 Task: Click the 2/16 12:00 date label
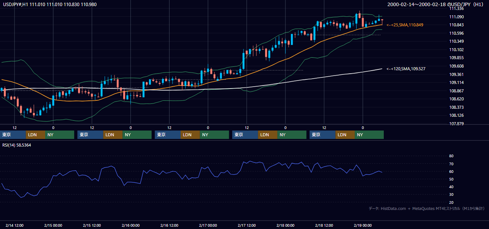pyautogui.click(x=170, y=226)
